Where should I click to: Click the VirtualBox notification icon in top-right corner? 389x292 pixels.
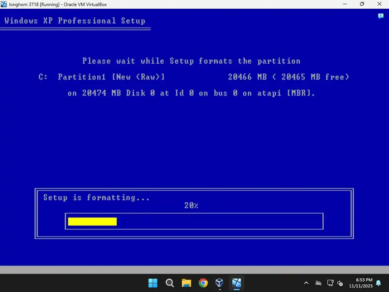click(x=381, y=16)
